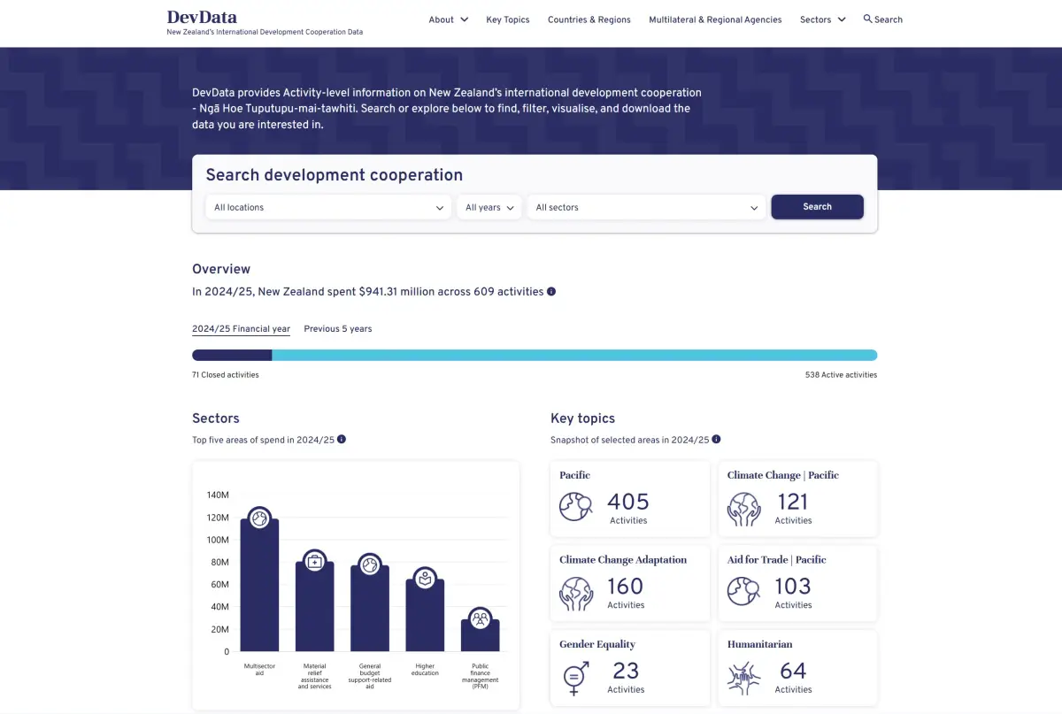Select the Gender Equality symbol icon
Screen dimensions: 1062x714
[x=574, y=678]
